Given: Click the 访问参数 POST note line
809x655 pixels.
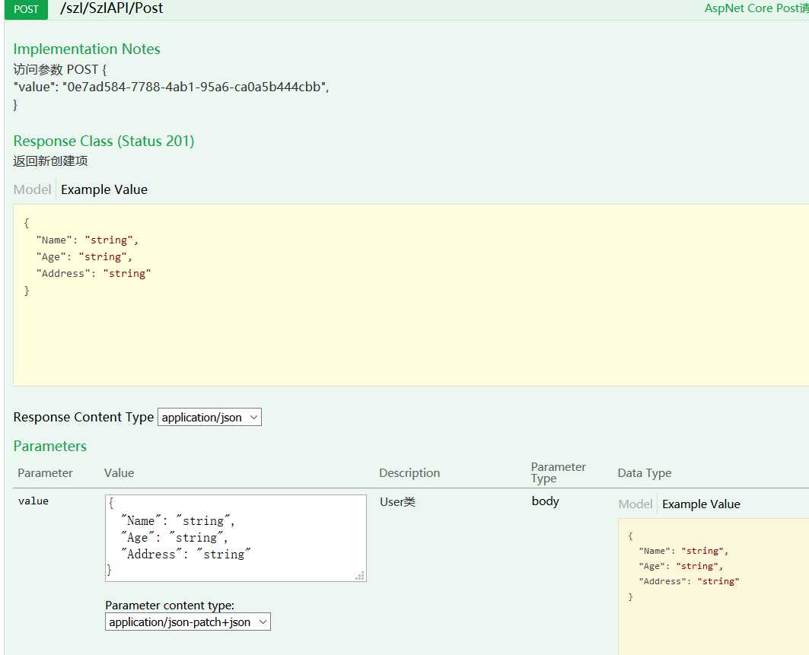Looking at the screenshot, I should click(x=60, y=69).
